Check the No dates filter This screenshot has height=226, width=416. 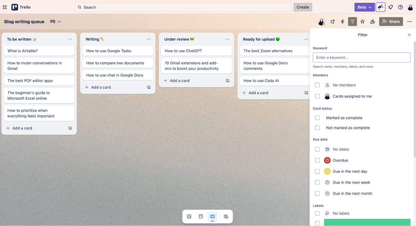[x=317, y=149]
